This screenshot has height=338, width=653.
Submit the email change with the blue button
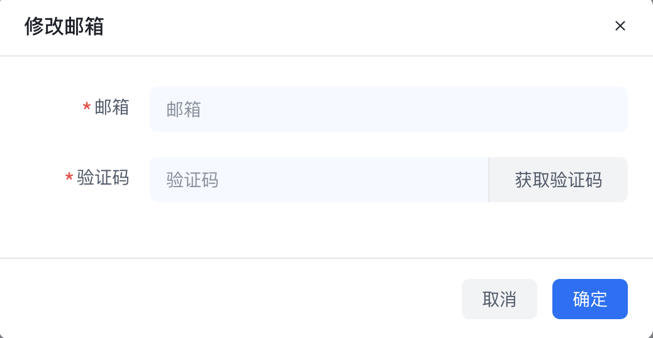[589, 299]
